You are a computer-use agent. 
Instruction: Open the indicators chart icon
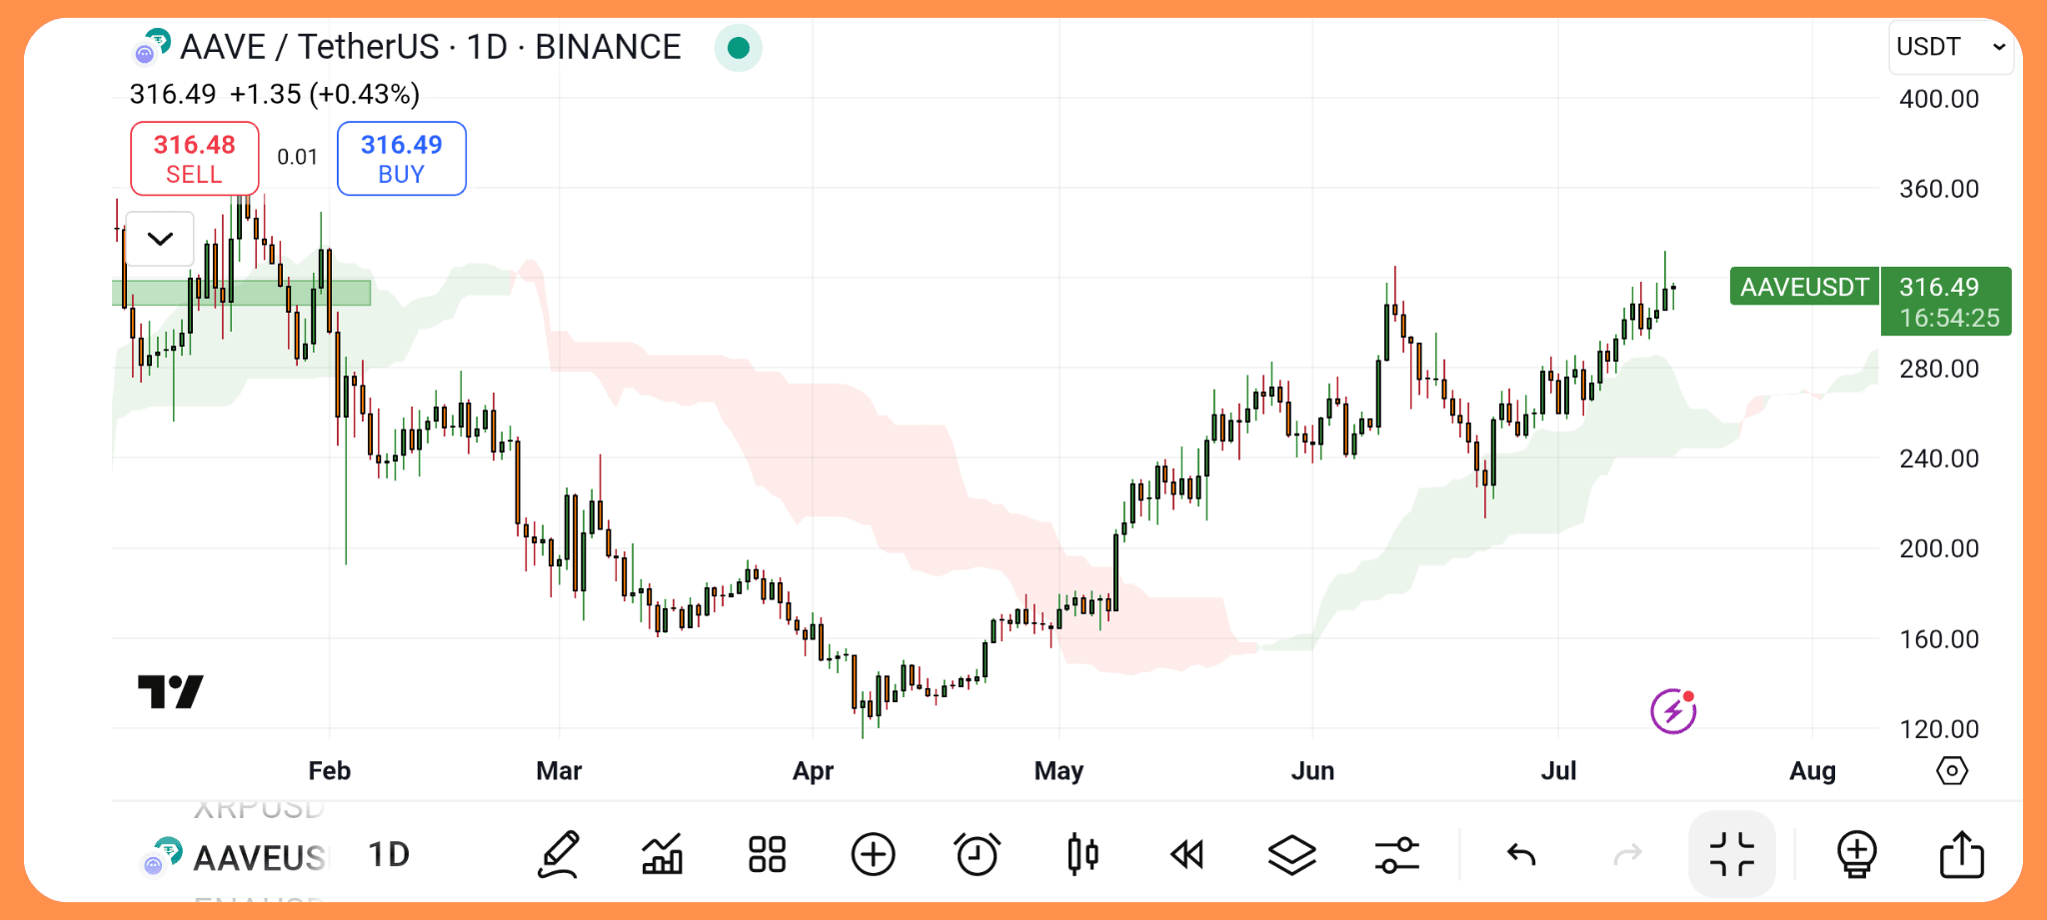tap(663, 855)
